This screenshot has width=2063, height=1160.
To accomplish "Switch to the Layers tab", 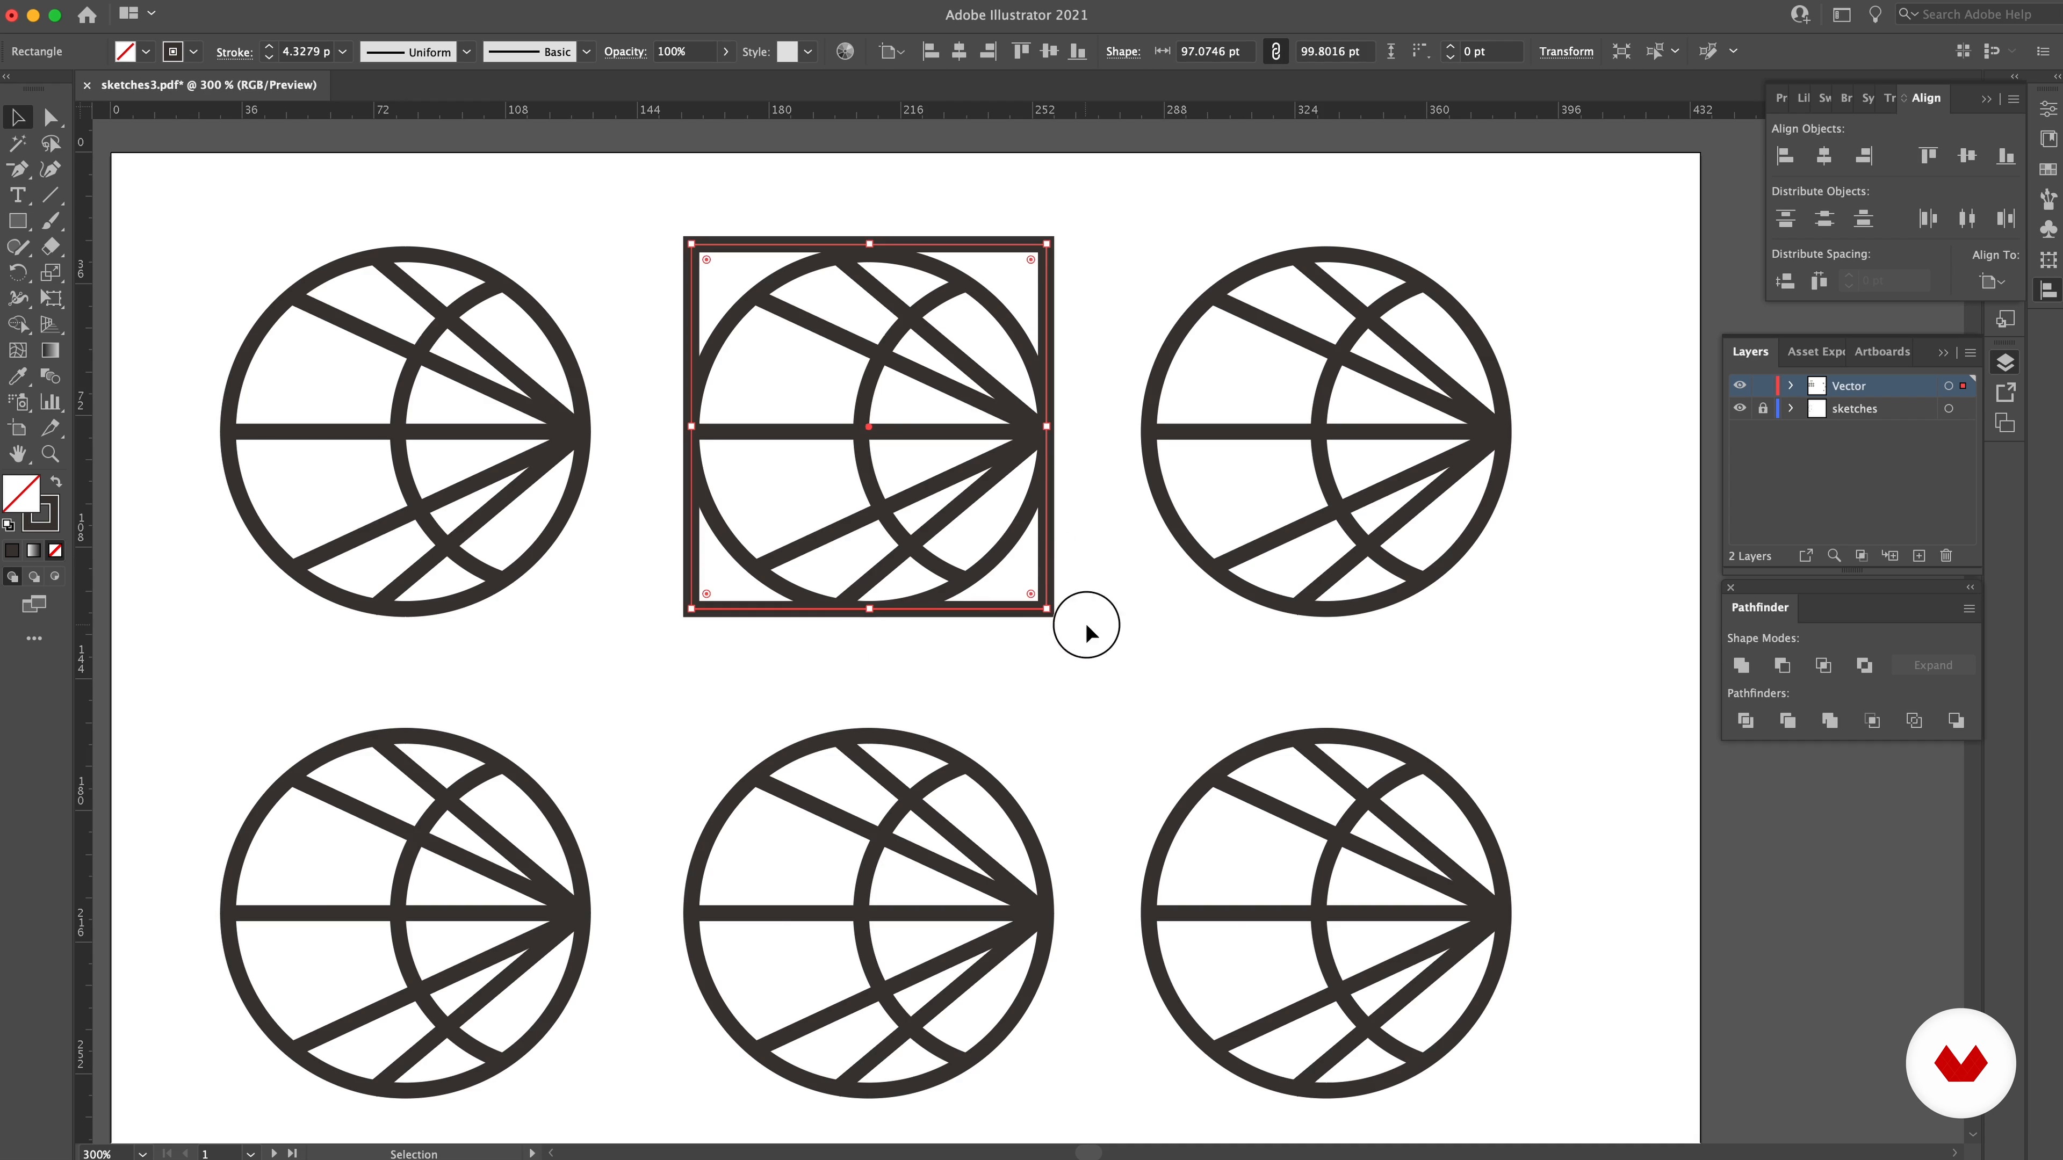I will pyautogui.click(x=1750, y=351).
